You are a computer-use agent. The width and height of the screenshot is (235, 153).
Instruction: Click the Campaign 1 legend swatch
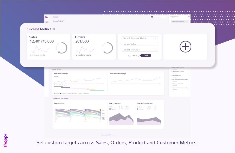(x=55, y=93)
